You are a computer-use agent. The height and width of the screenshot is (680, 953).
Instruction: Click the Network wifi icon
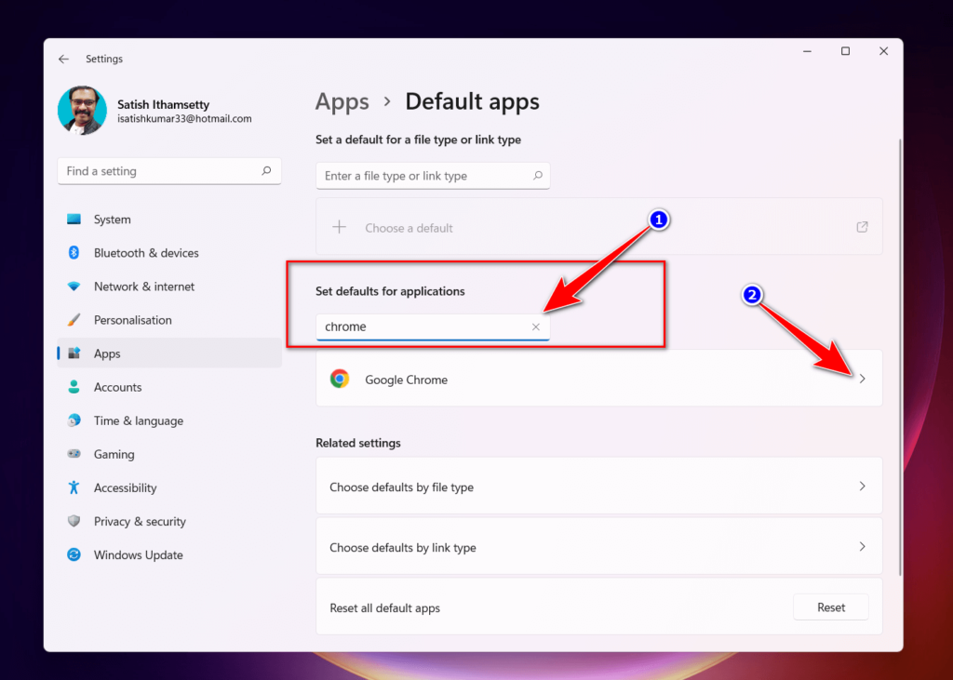coord(74,287)
